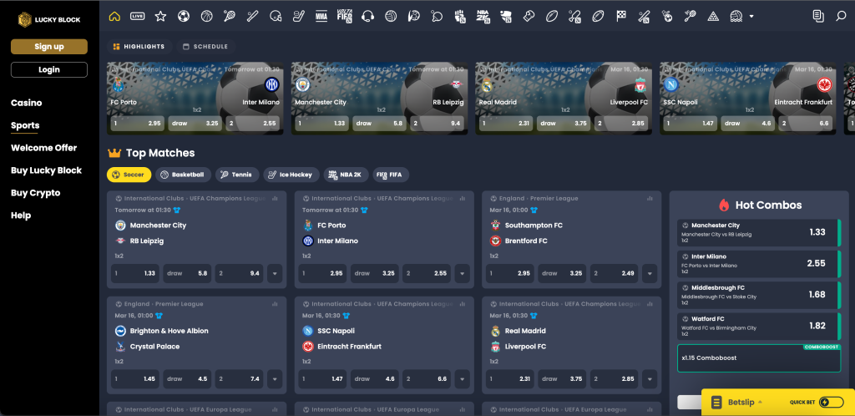
Task: Click the Lucky Block logo
Action: pyautogui.click(x=48, y=19)
